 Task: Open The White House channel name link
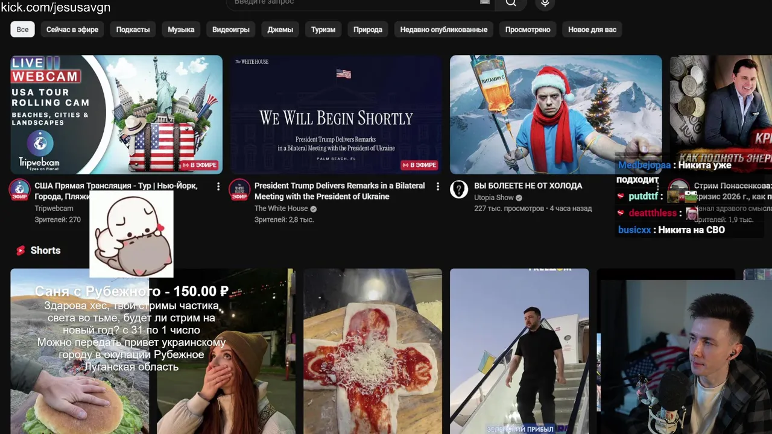point(281,209)
